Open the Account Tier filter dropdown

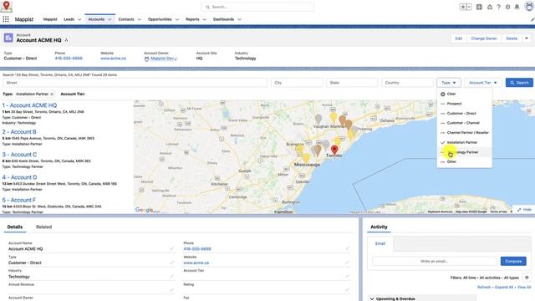click(483, 83)
